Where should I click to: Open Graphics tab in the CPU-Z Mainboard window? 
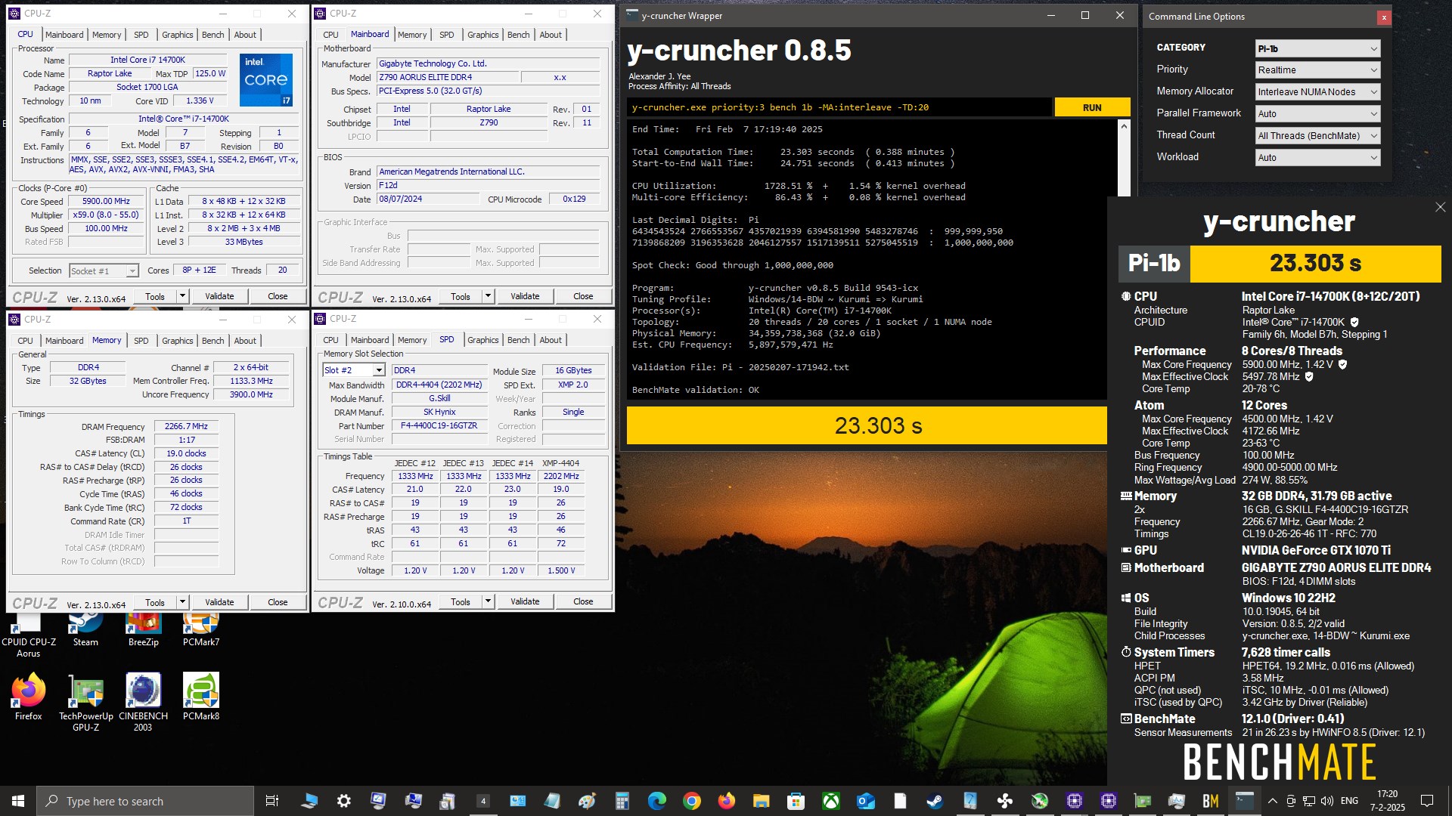[482, 35]
